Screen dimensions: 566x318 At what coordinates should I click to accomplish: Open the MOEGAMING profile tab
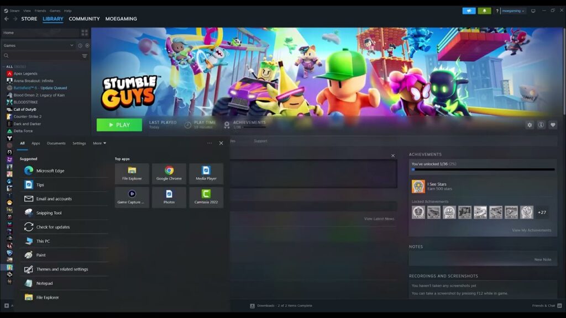[x=121, y=19]
